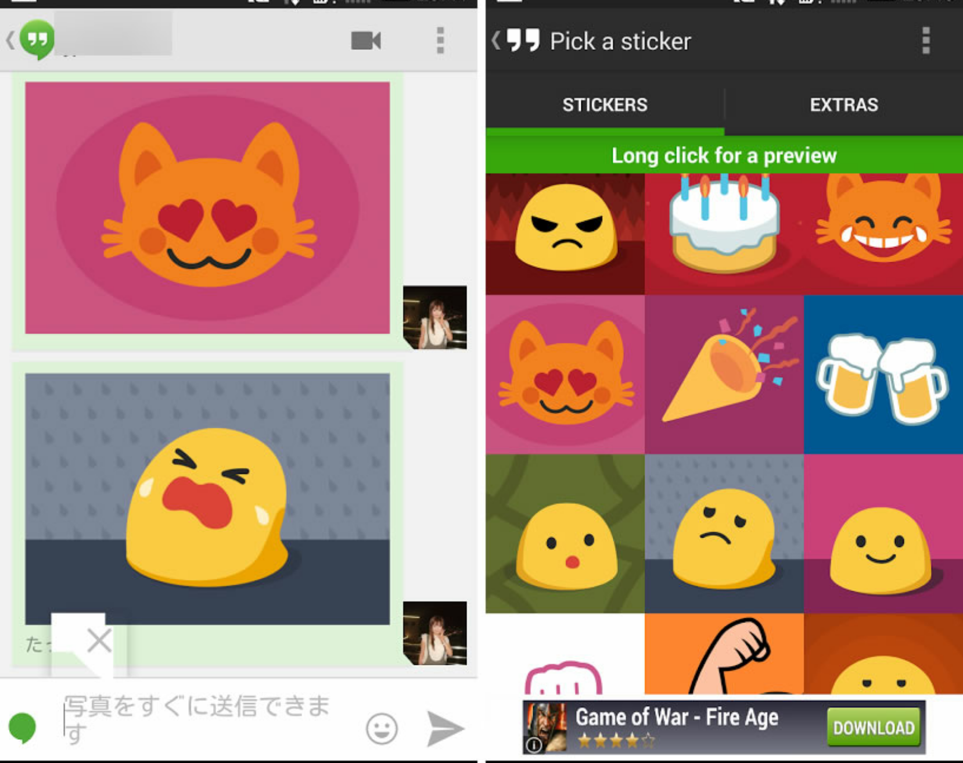Start a video call in Hangouts chat
The image size is (963, 763).
tap(366, 41)
